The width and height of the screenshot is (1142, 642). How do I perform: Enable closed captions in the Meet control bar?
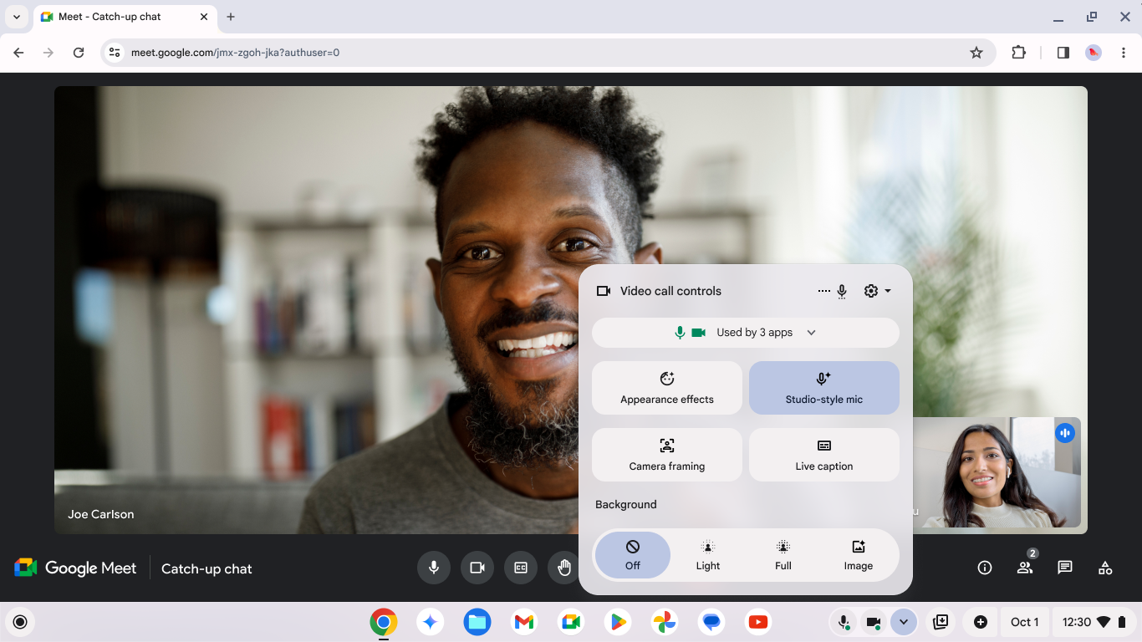(520, 568)
